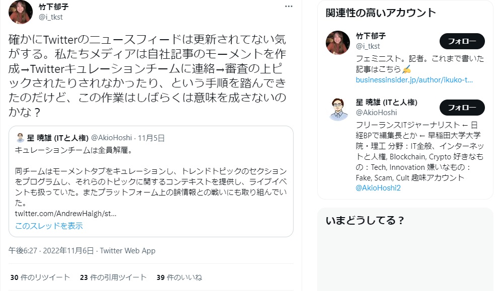This screenshot has height=291, width=496.
Task: Click 竹下郁子 name in related accounts panel
Action: (x=371, y=37)
